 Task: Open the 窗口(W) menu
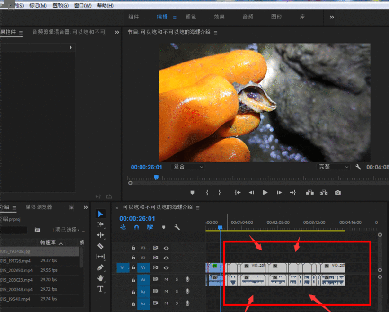[x=83, y=5]
